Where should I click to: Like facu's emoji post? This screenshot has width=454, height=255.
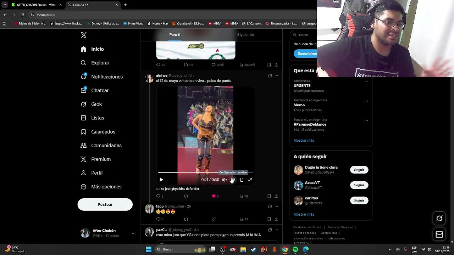214,219
